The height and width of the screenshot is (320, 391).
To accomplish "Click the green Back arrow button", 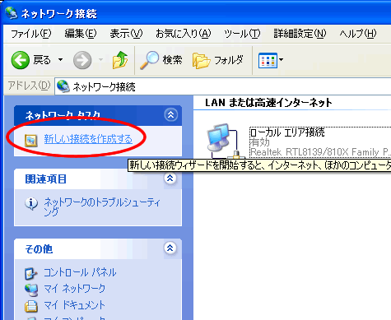I will [21, 60].
